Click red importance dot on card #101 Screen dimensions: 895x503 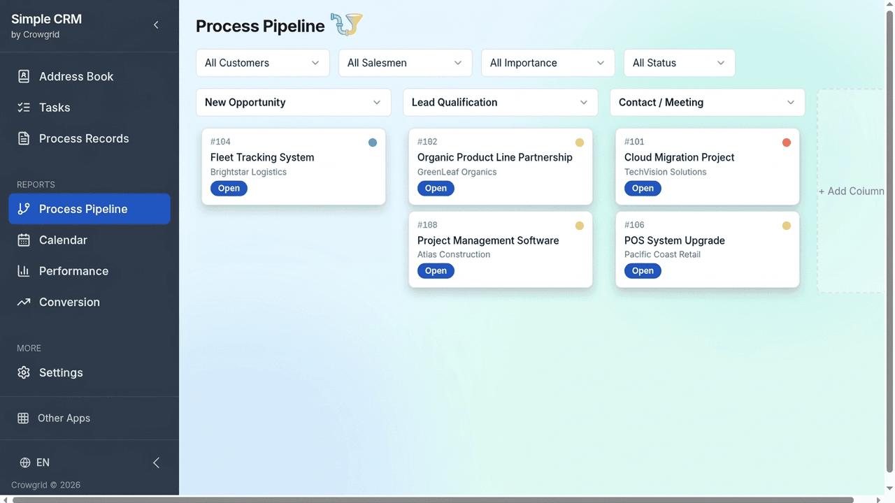click(787, 143)
